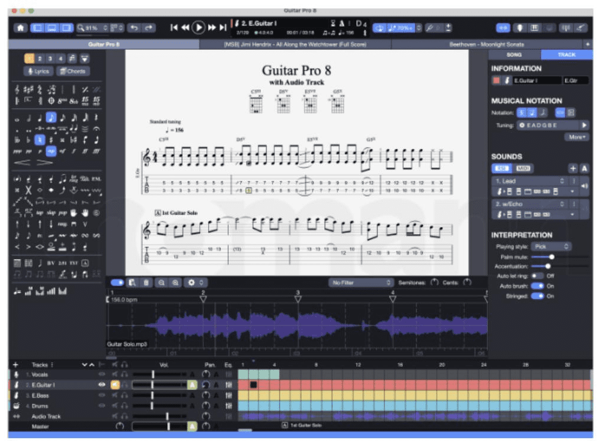Turn on Auto let ring

(x=538, y=276)
